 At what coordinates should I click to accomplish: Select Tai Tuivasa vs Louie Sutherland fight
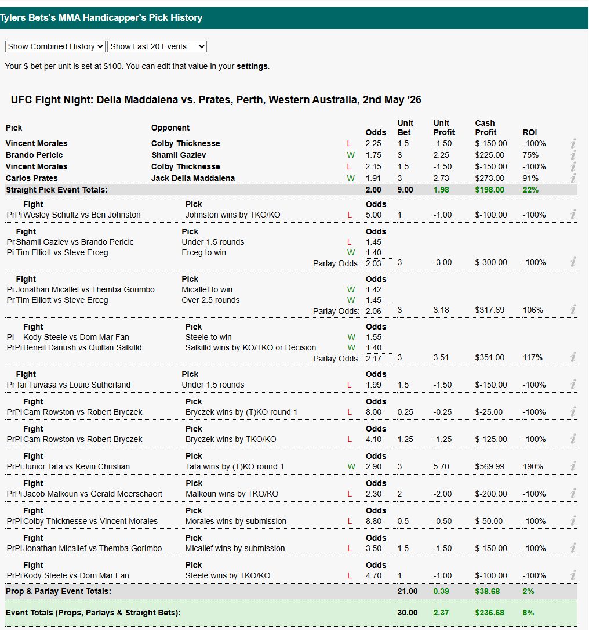(73, 385)
